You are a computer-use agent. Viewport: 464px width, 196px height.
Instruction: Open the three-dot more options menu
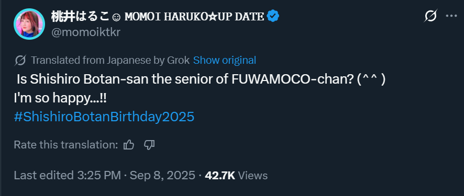coord(451,16)
